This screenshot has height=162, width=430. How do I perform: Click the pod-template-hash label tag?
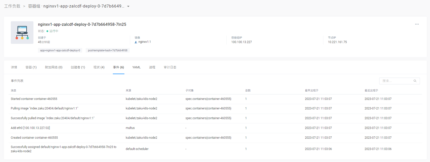coord(108,50)
